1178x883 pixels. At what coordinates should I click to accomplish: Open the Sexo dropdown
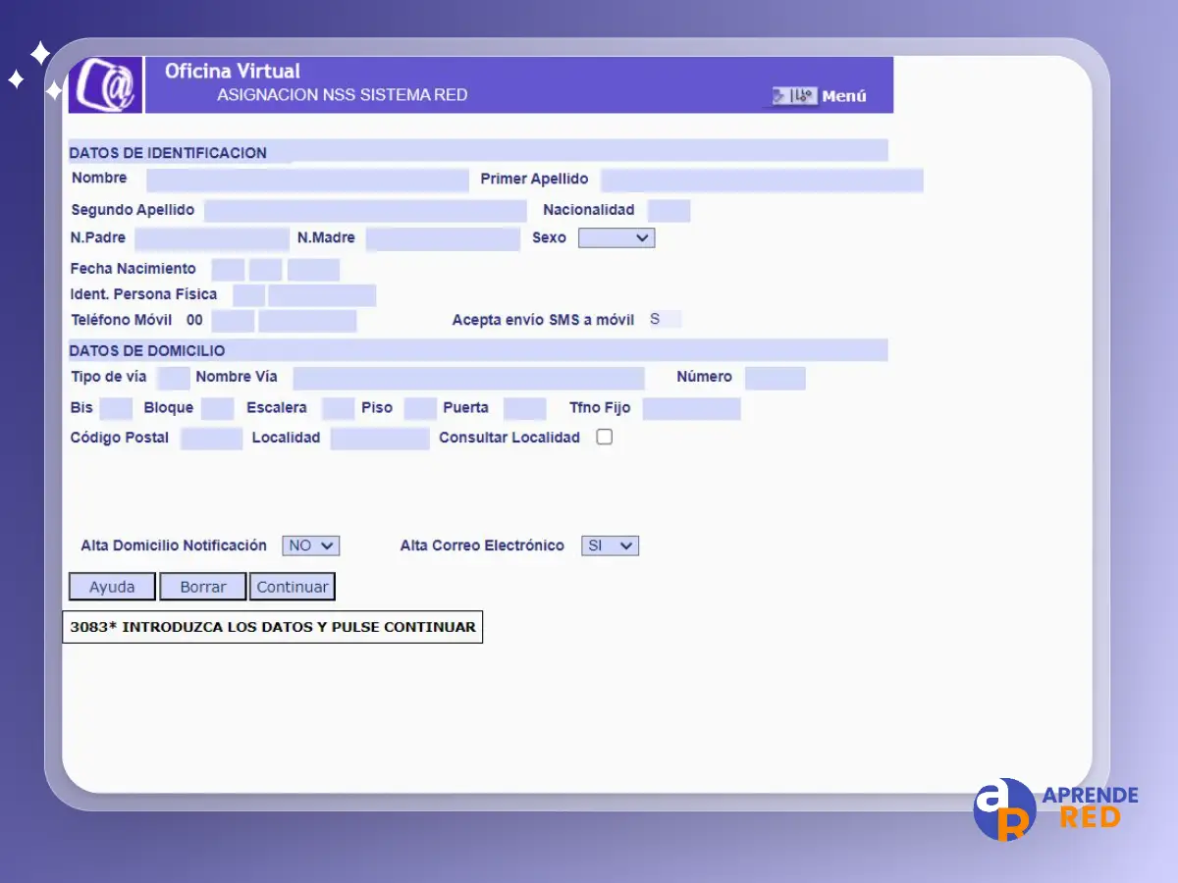616,237
